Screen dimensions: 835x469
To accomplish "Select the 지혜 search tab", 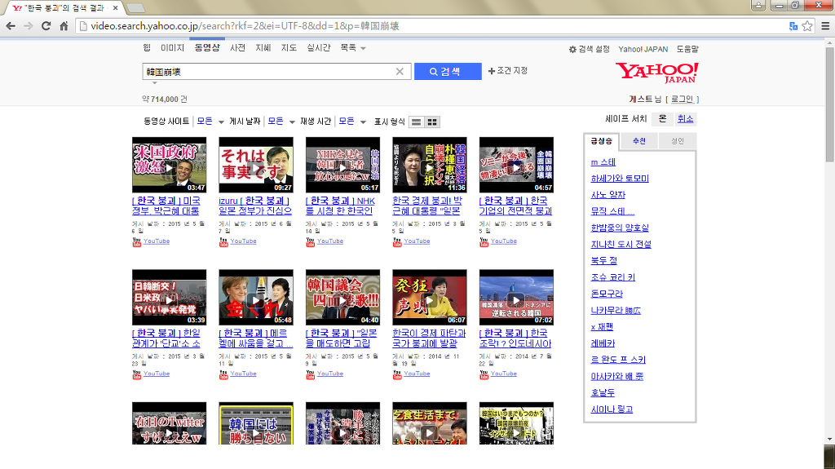I will coord(263,48).
